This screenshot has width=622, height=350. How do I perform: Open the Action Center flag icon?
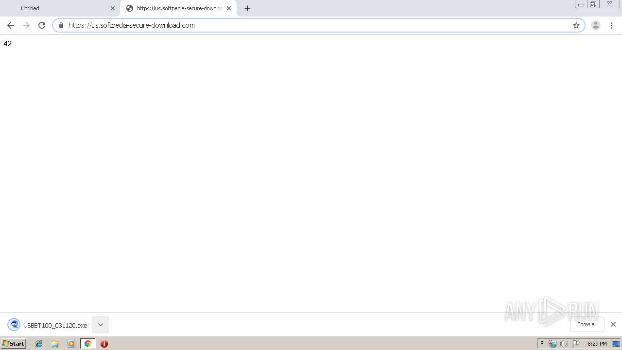coord(576,344)
